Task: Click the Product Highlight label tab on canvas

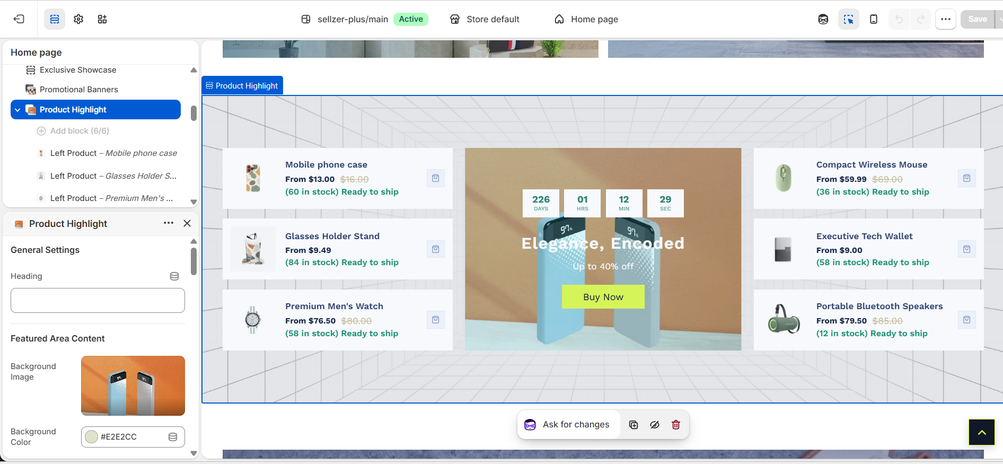Action: [x=242, y=85]
